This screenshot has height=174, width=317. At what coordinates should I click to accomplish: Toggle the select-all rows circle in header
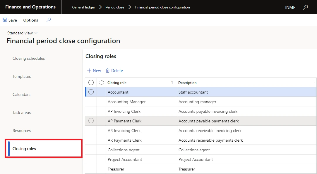[x=91, y=82]
